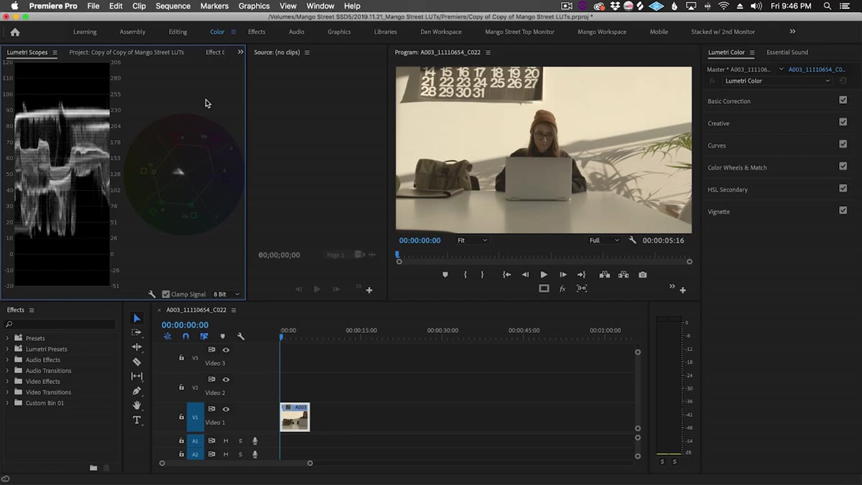Switch to Editing workspace
The image size is (862, 485).
[x=178, y=32]
